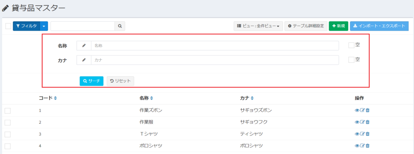Expand the ビュー:全件ビュー dropdown
The image size is (414, 154).
coord(258,26)
